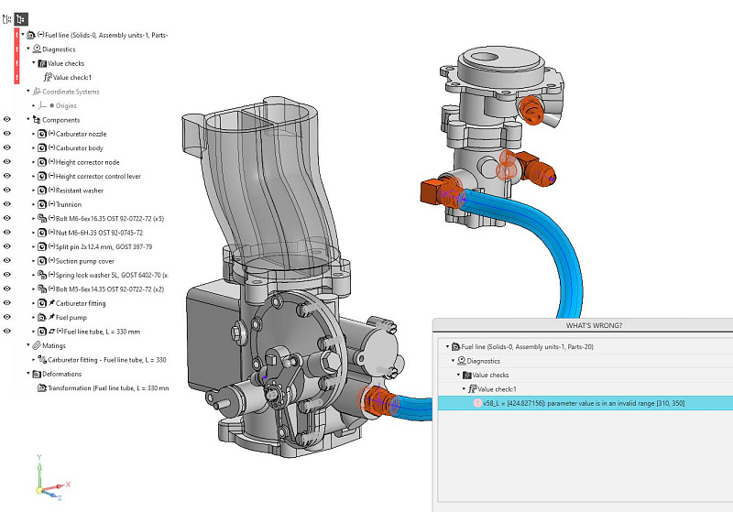Click the error icon beside v58_L message

point(477,403)
